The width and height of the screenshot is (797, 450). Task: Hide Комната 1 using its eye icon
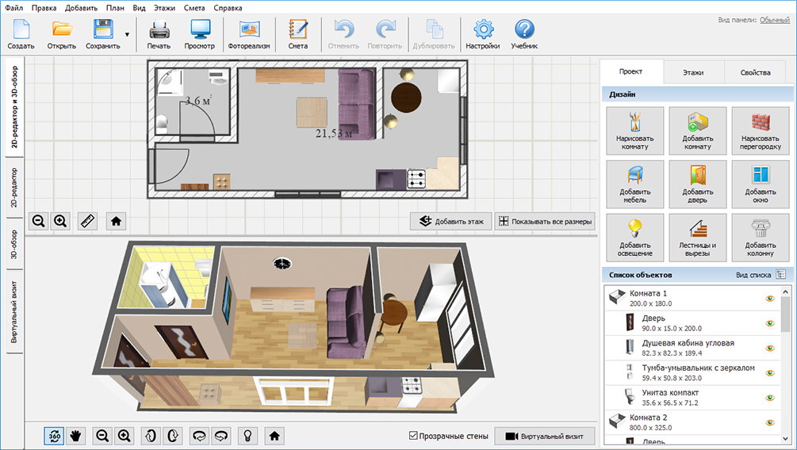(769, 298)
